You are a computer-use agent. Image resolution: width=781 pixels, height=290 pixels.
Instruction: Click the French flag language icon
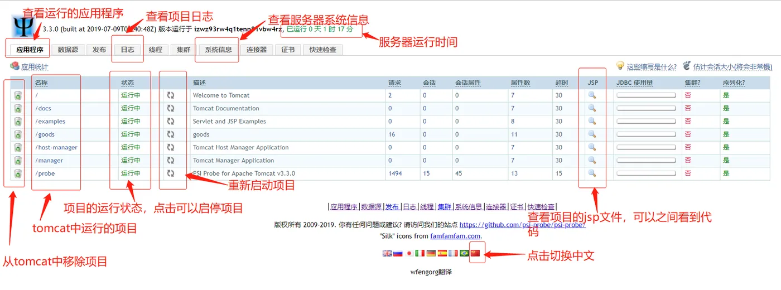coord(453,253)
